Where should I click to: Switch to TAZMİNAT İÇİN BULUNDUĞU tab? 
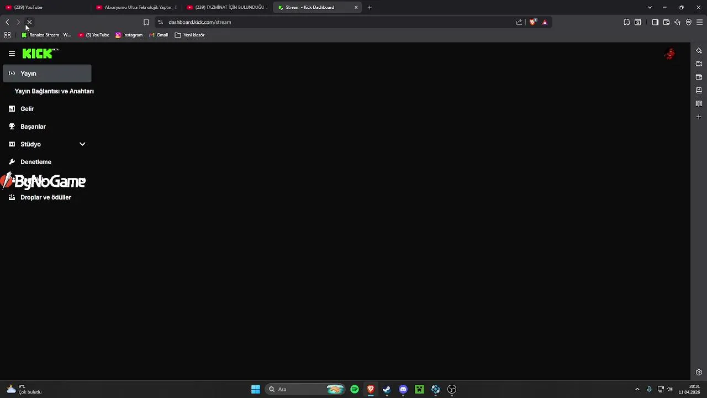pyautogui.click(x=227, y=7)
